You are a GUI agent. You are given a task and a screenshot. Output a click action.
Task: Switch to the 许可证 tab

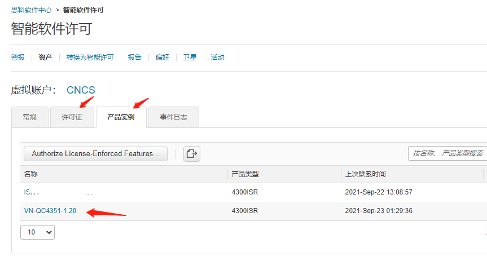[x=72, y=117]
